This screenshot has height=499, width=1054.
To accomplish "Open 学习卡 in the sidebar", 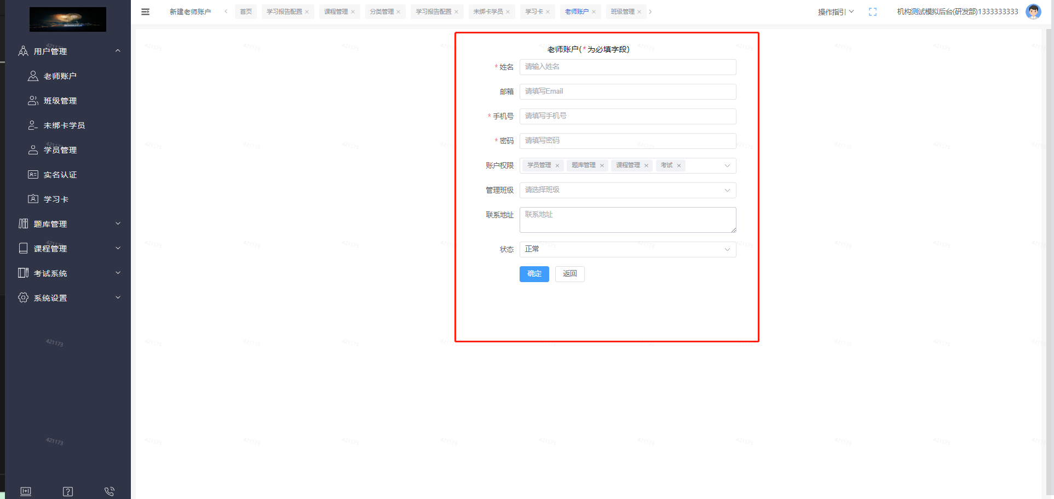I will point(68,199).
